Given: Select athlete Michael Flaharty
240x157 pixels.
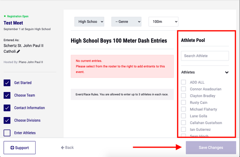Looking at the screenshot, I should [x=183, y=109].
